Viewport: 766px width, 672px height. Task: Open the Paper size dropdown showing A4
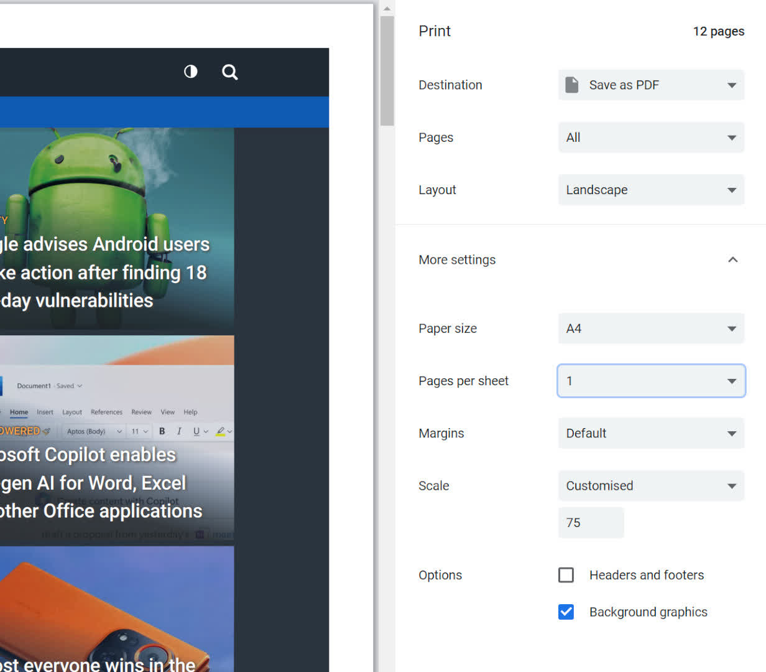[652, 329]
